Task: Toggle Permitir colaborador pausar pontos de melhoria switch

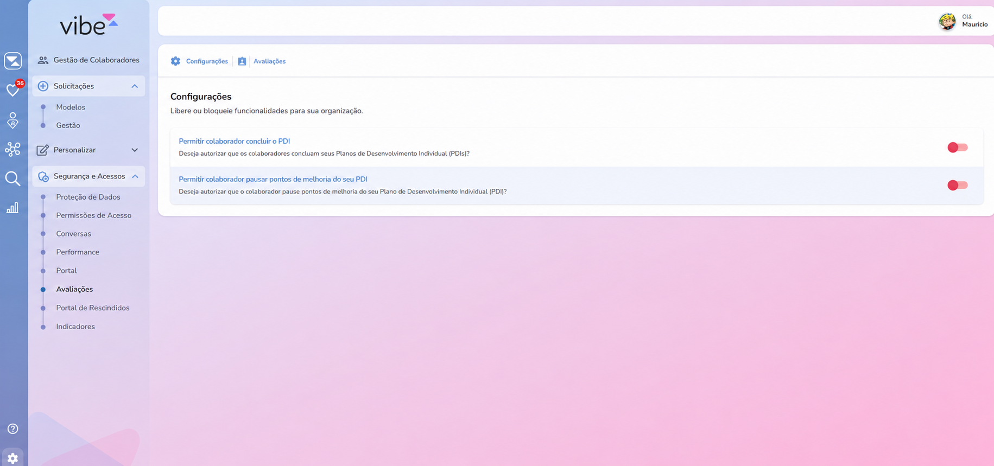Action: [x=958, y=186]
